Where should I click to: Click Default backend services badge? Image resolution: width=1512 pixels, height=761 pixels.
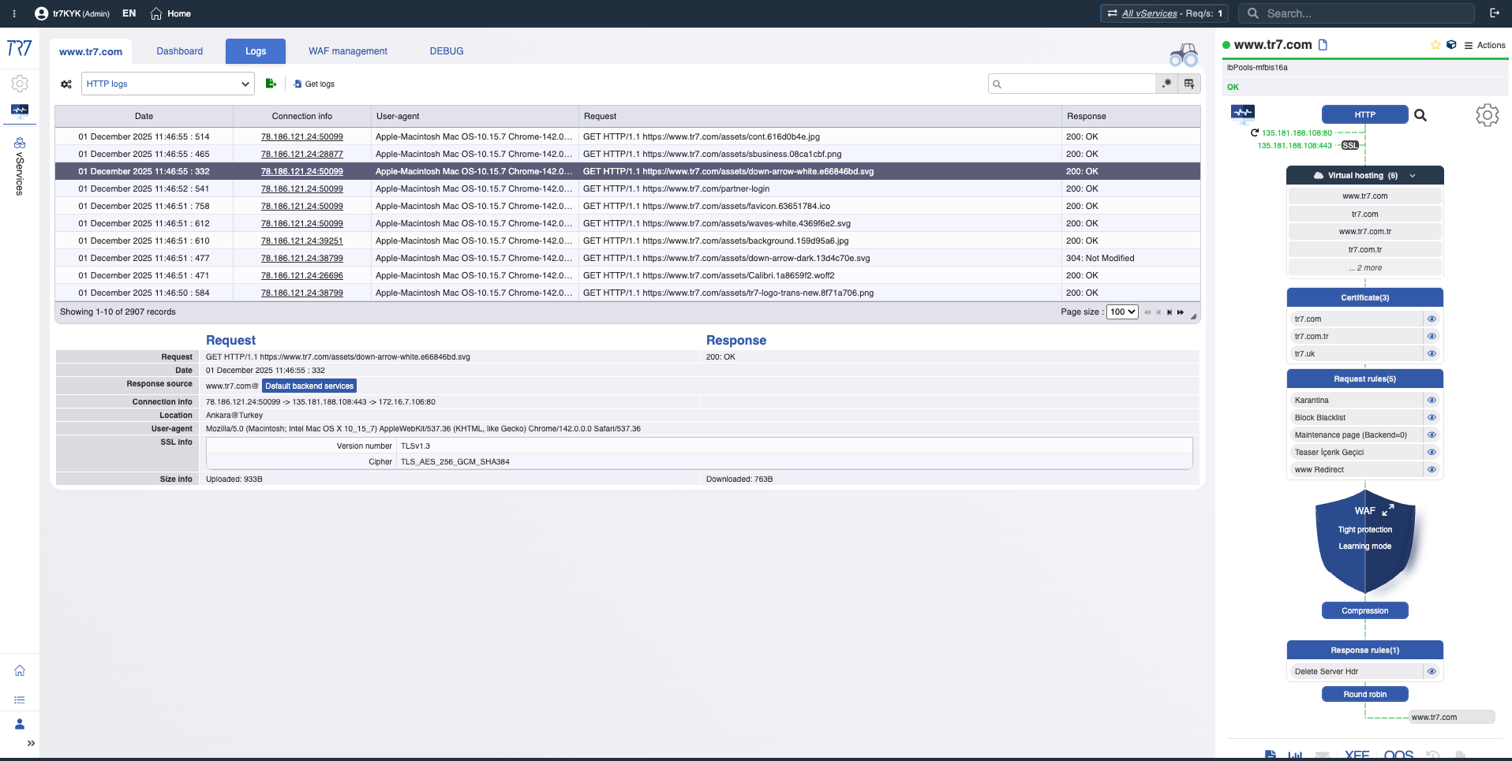pyautogui.click(x=309, y=386)
